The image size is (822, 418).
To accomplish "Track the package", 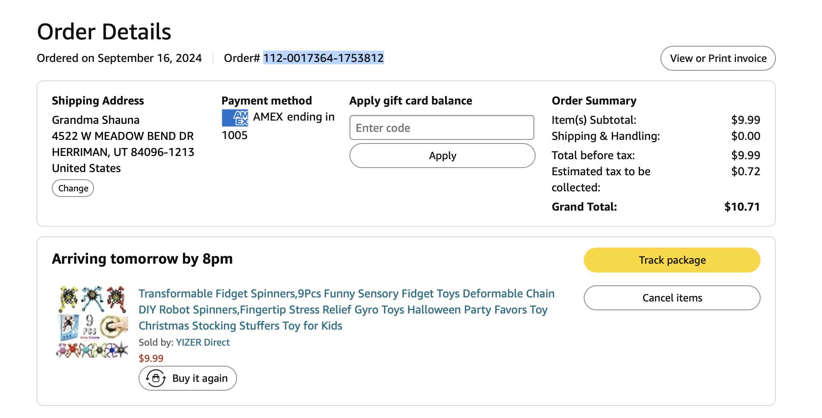I will pos(672,260).
